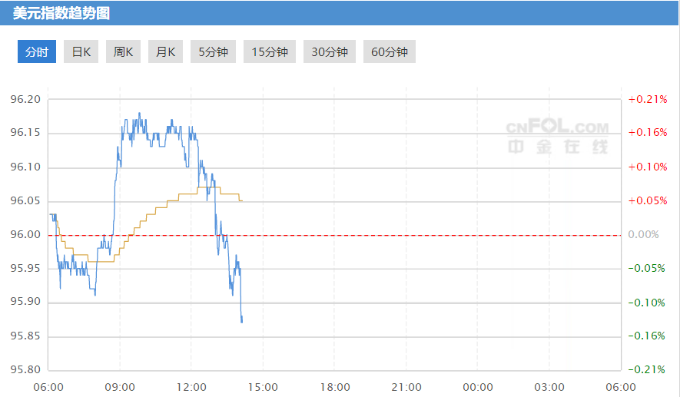Click the 96.20 price axis label
Image resolution: width=680 pixels, height=397 pixels.
(27, 100)
